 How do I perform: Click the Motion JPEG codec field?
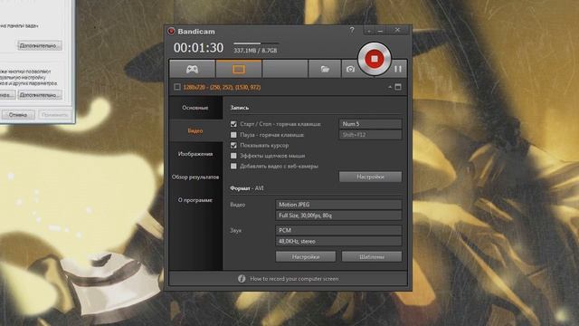coord(338,205)
